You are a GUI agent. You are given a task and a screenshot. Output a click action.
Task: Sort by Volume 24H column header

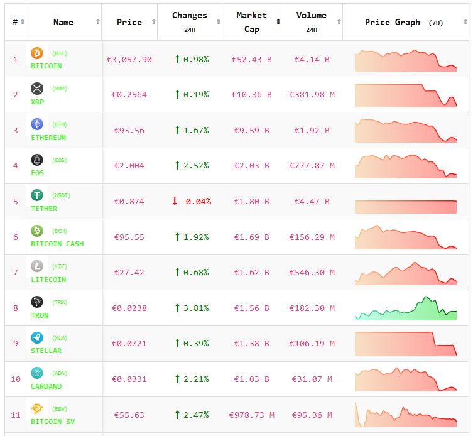point(311,22)
